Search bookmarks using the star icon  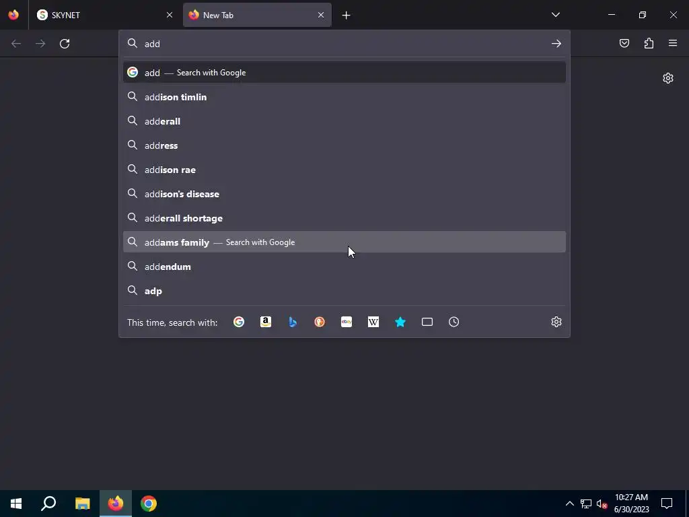[x=400, y=322]
